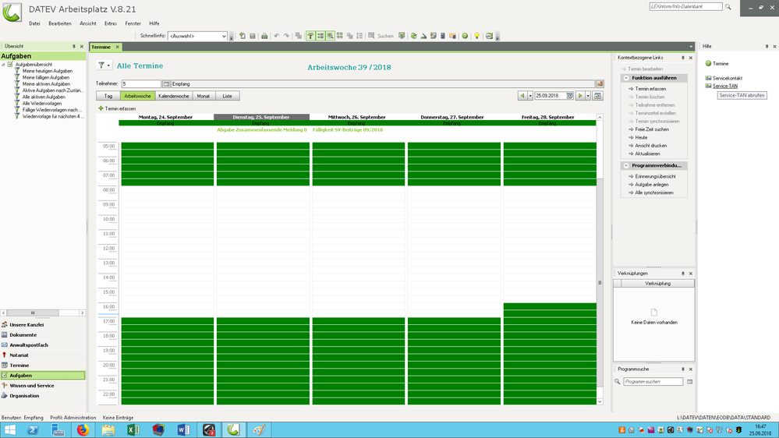Switch calendar to Tag view
Image resolution: width=779 pixels, height=438 pixels.
pyautogui.click(x=108, y=96)
